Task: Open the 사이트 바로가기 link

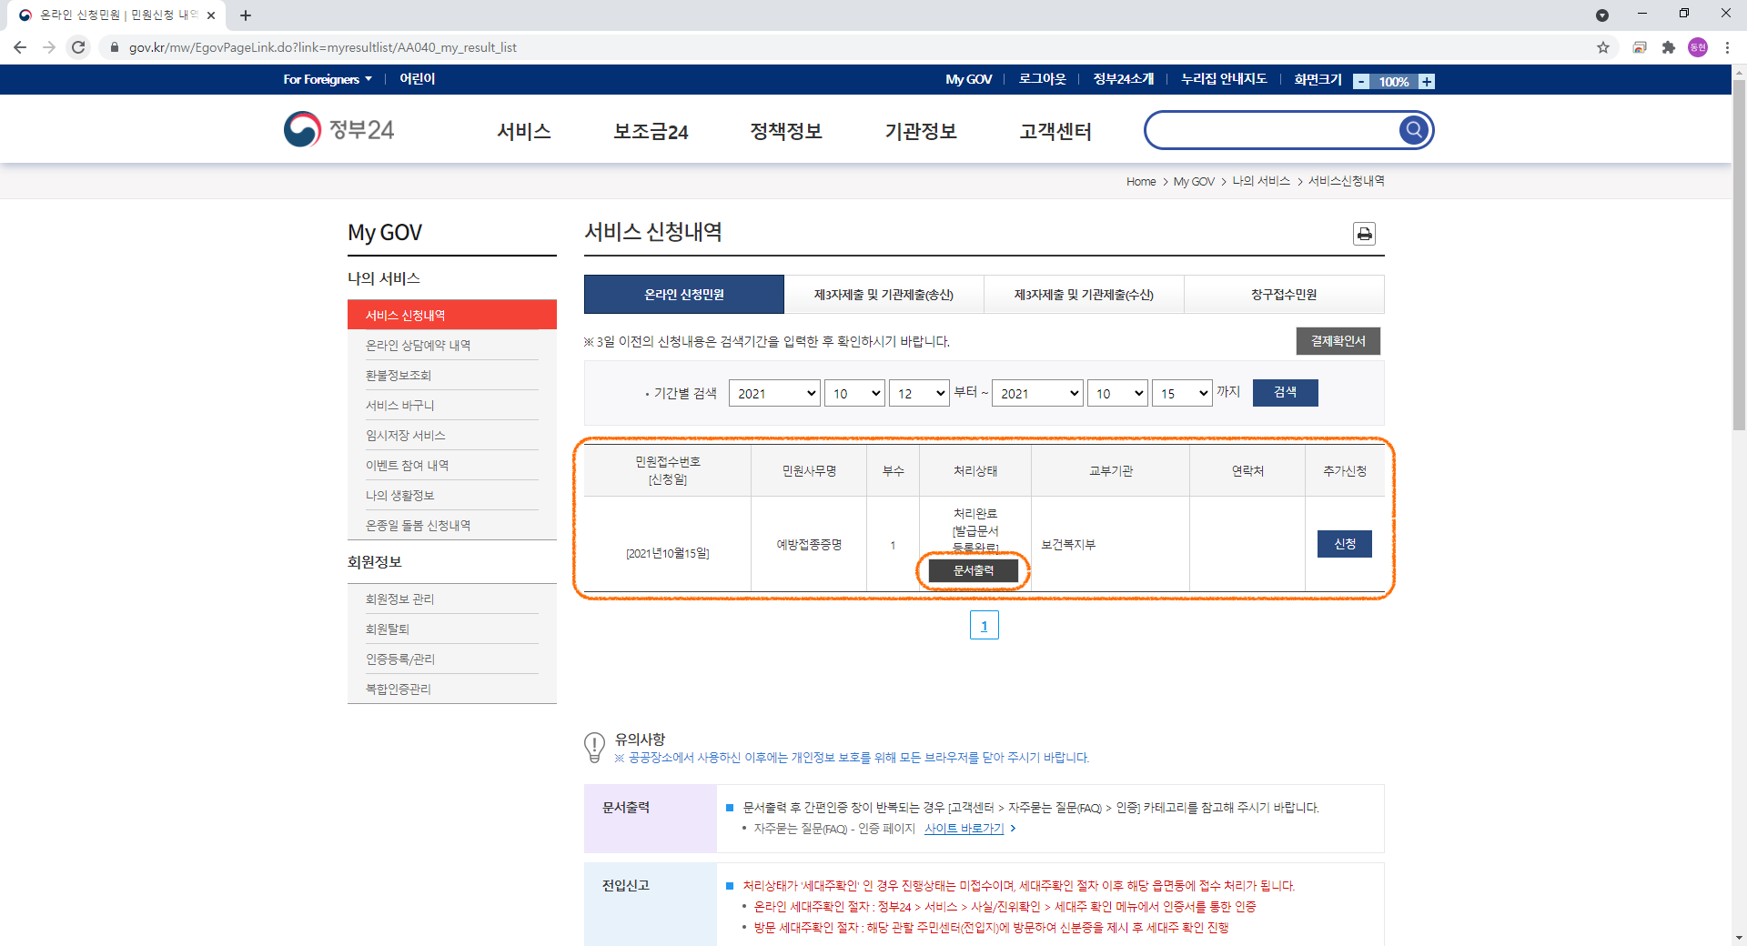Action: tap(964, 829)
